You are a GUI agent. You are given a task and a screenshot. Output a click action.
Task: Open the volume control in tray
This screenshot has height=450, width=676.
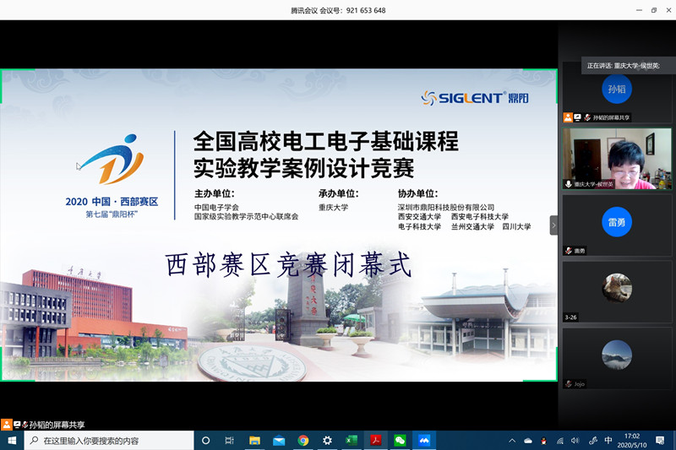point(575,441)
